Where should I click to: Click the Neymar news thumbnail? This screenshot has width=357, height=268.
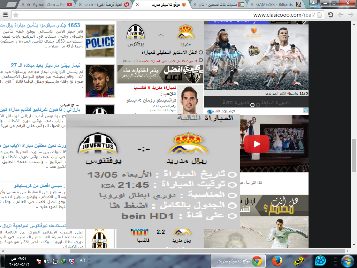100,81
